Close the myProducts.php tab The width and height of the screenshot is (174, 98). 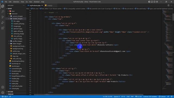pyautogui.click(x=42, y=5)
